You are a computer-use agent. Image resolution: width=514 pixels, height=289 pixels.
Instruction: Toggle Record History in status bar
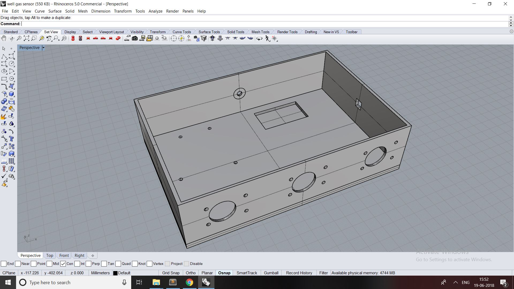299,273
